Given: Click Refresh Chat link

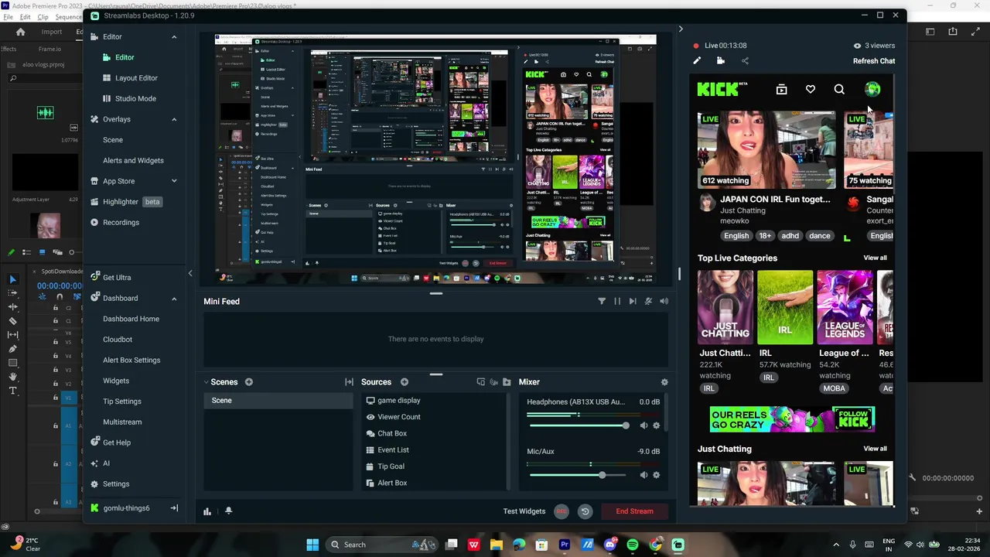Looking at the screenshot, I should click(x=874, y=61).
